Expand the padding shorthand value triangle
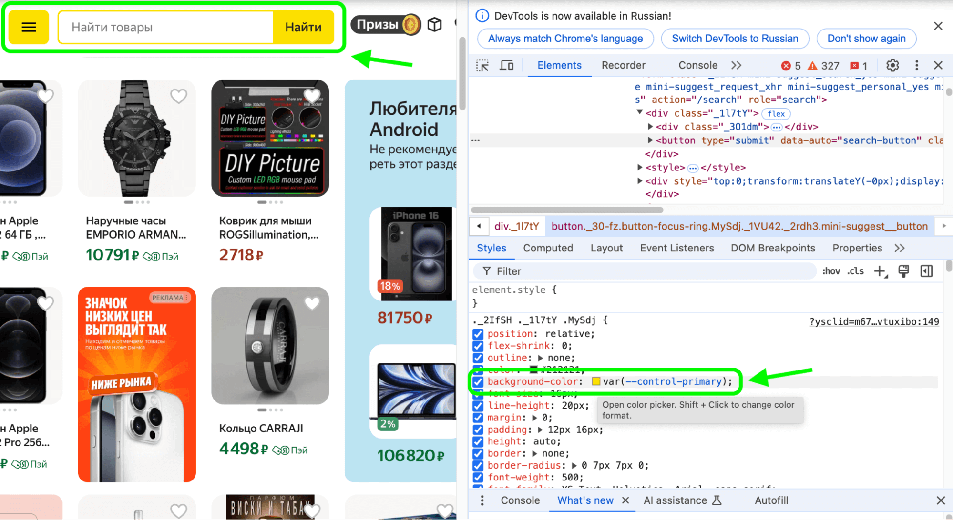This screenshot has width=953, height=520. pos(540,430)
